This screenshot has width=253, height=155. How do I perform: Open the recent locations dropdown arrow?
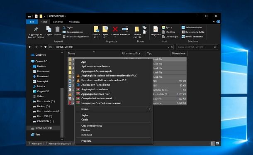pos(41,47)
